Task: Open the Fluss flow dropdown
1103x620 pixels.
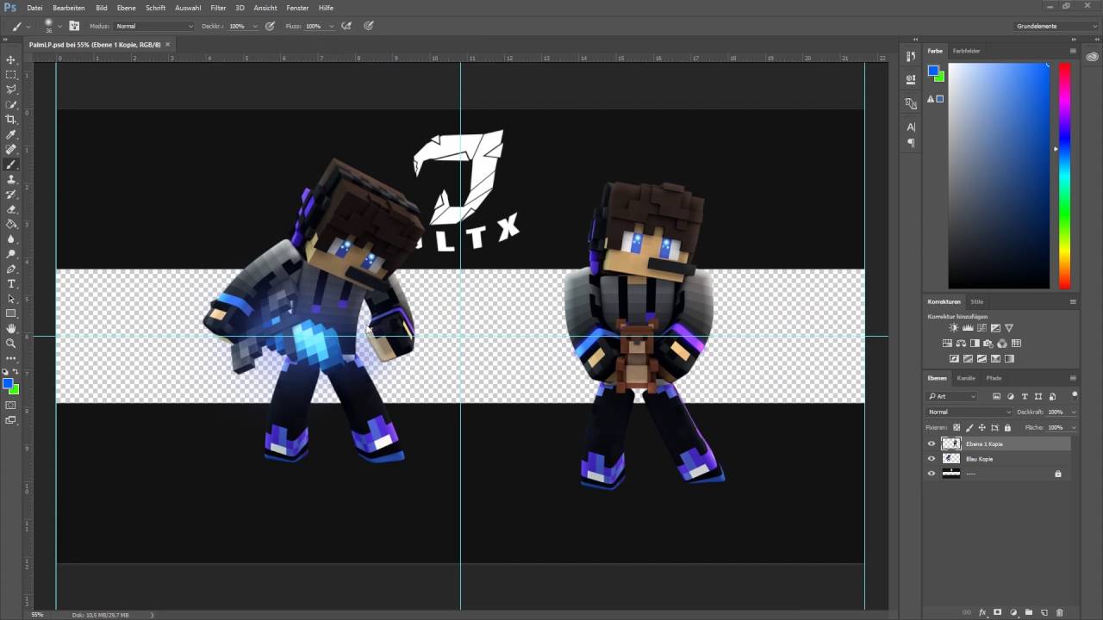Action: [332, 26]
